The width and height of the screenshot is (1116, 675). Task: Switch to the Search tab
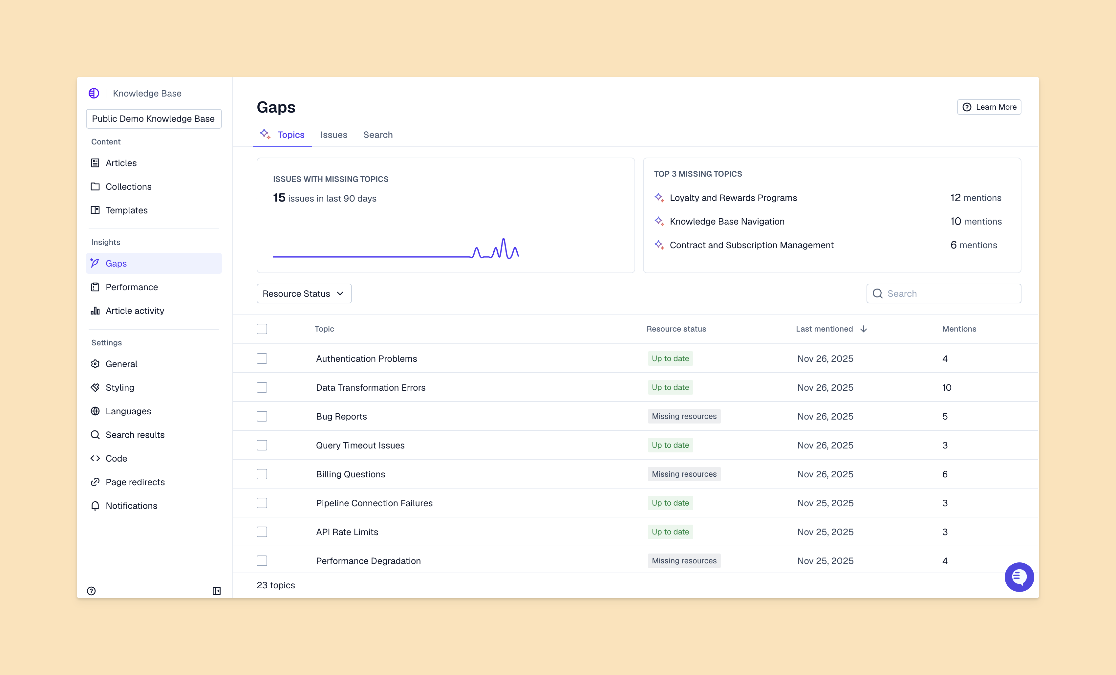click(x=378, y=135)
